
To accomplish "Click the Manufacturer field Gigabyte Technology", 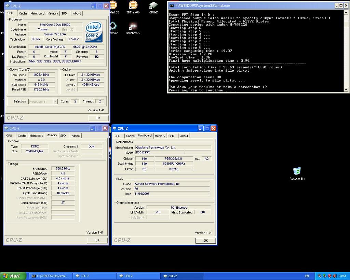I will pyautogui.click(x=173, y=148).
